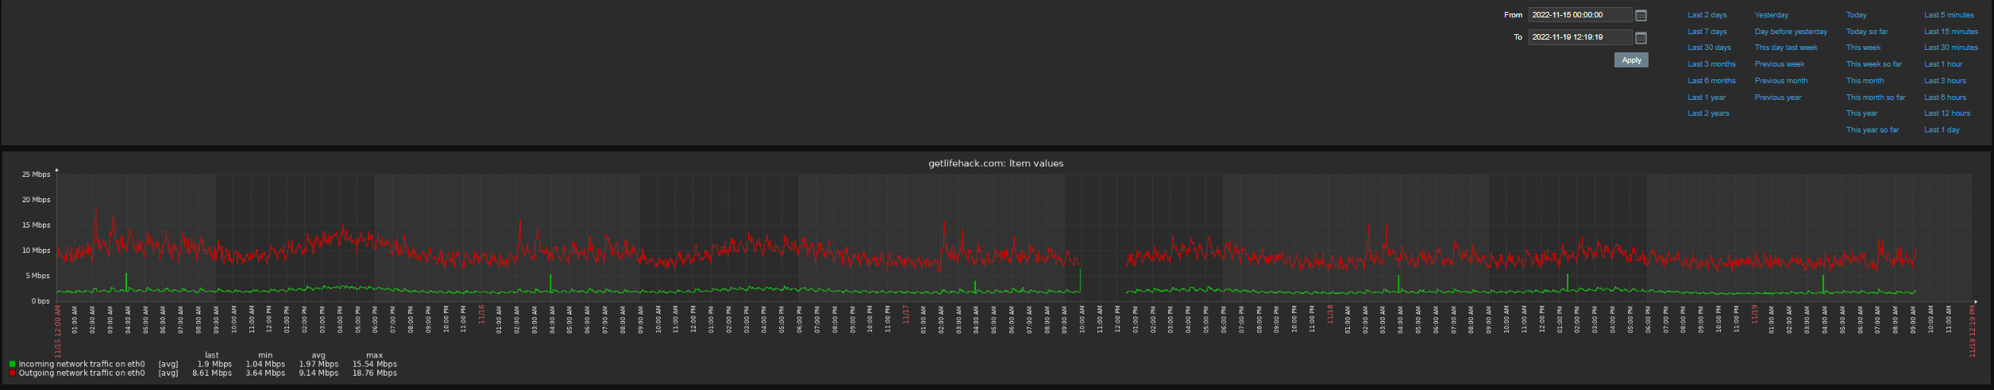Image resolution: width=1994 pixels, height=390 pixels.
Task: Click the graph title getlifehack.com: Item values
Action: (996, 163)
